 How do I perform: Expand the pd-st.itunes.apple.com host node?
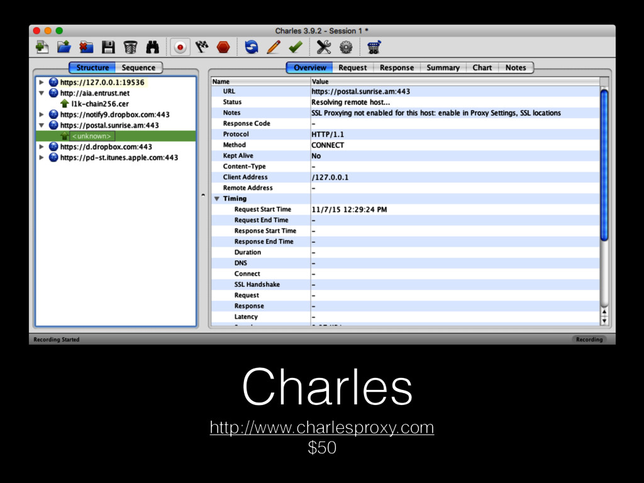42,157
